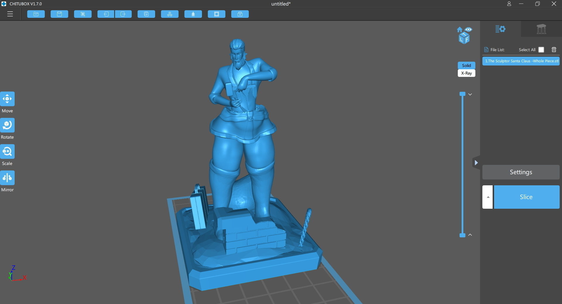
Task: Click the up chevron below layer slider
Action: 470,235
